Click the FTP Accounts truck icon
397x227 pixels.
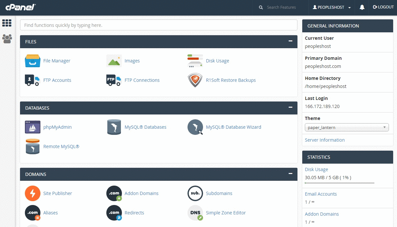[x=32, y=80]
